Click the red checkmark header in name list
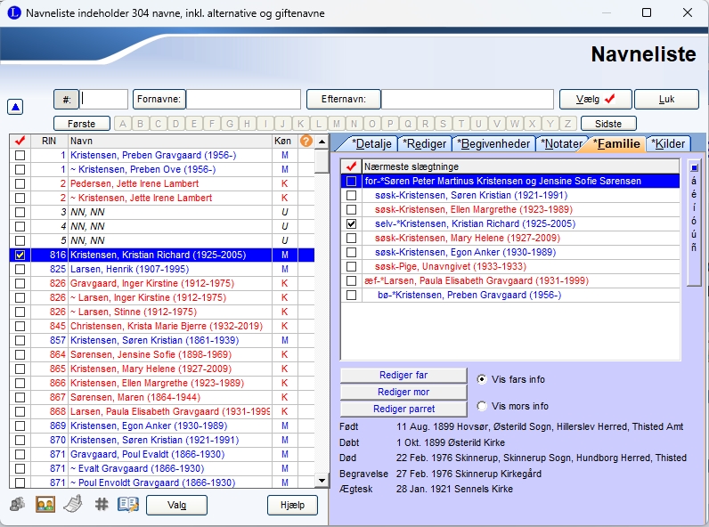 20,141
